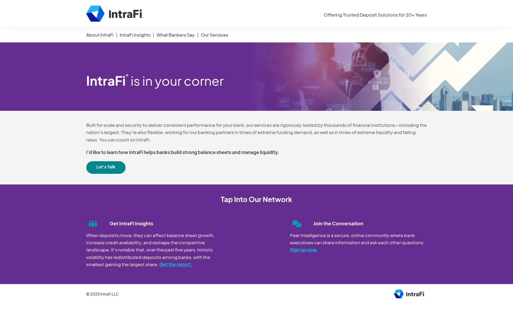Click the © 2025 IntraFi LLC text
Screen dimensions: 513x311
pyautogui.click(x=102, y=294)
